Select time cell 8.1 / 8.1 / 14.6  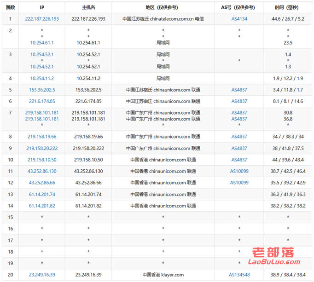(288, 101)
